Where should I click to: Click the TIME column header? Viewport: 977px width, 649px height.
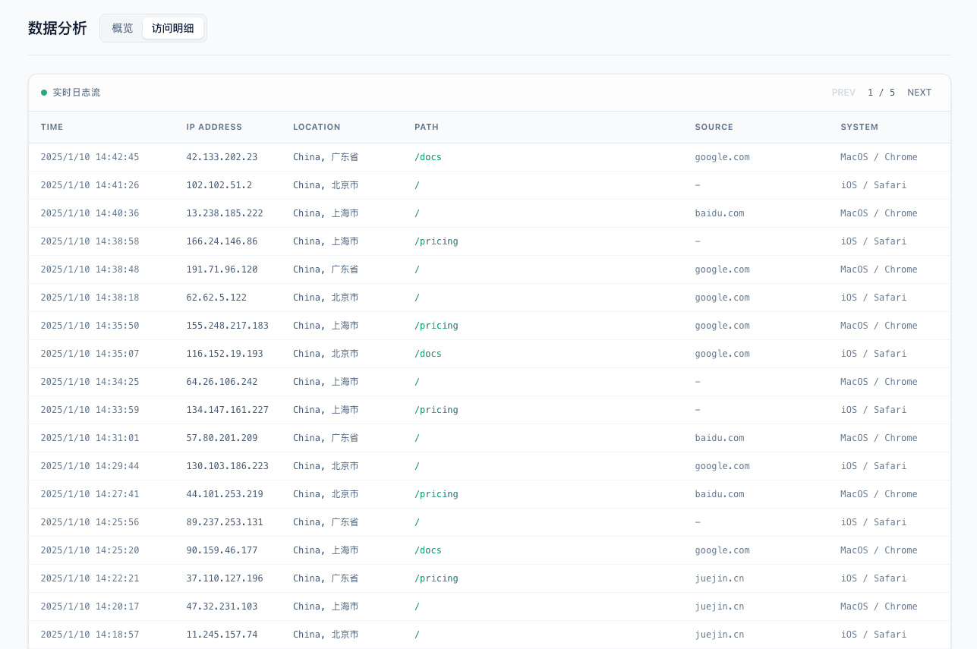pyautogui.click(x=52, y=127)
